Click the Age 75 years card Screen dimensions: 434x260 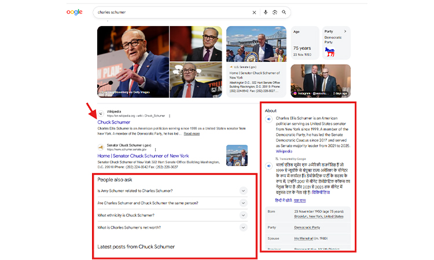click(x=305, y=43)
